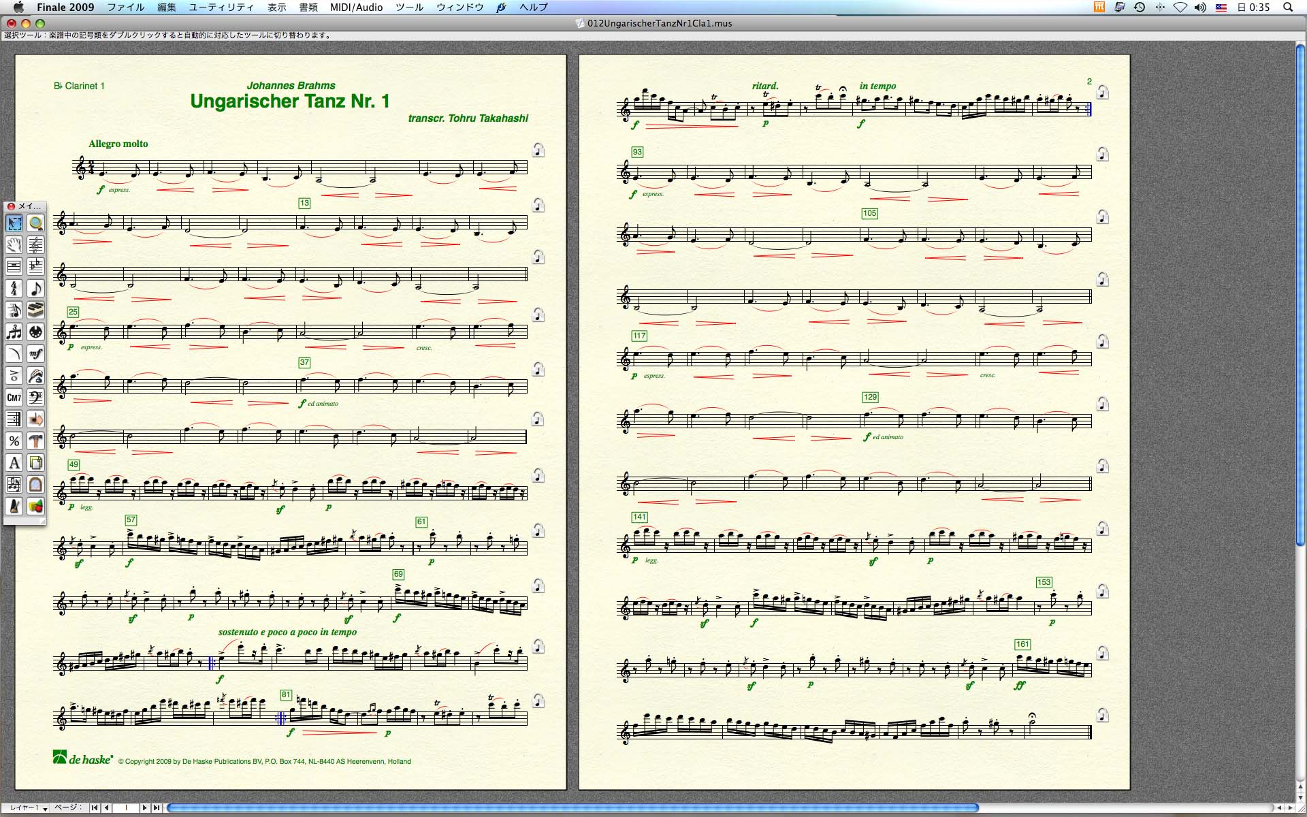Open the ウィンドウ menu
1307x817 pixels.
[x=460, y=7]
